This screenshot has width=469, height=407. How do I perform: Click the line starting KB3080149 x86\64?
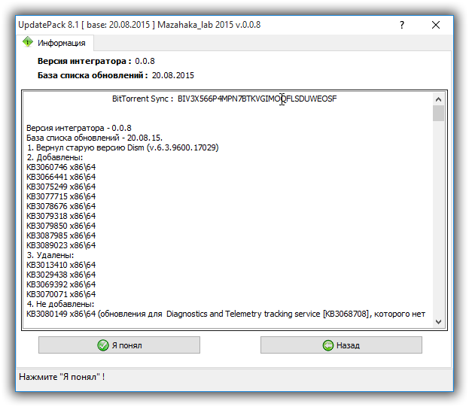[226, 314]
